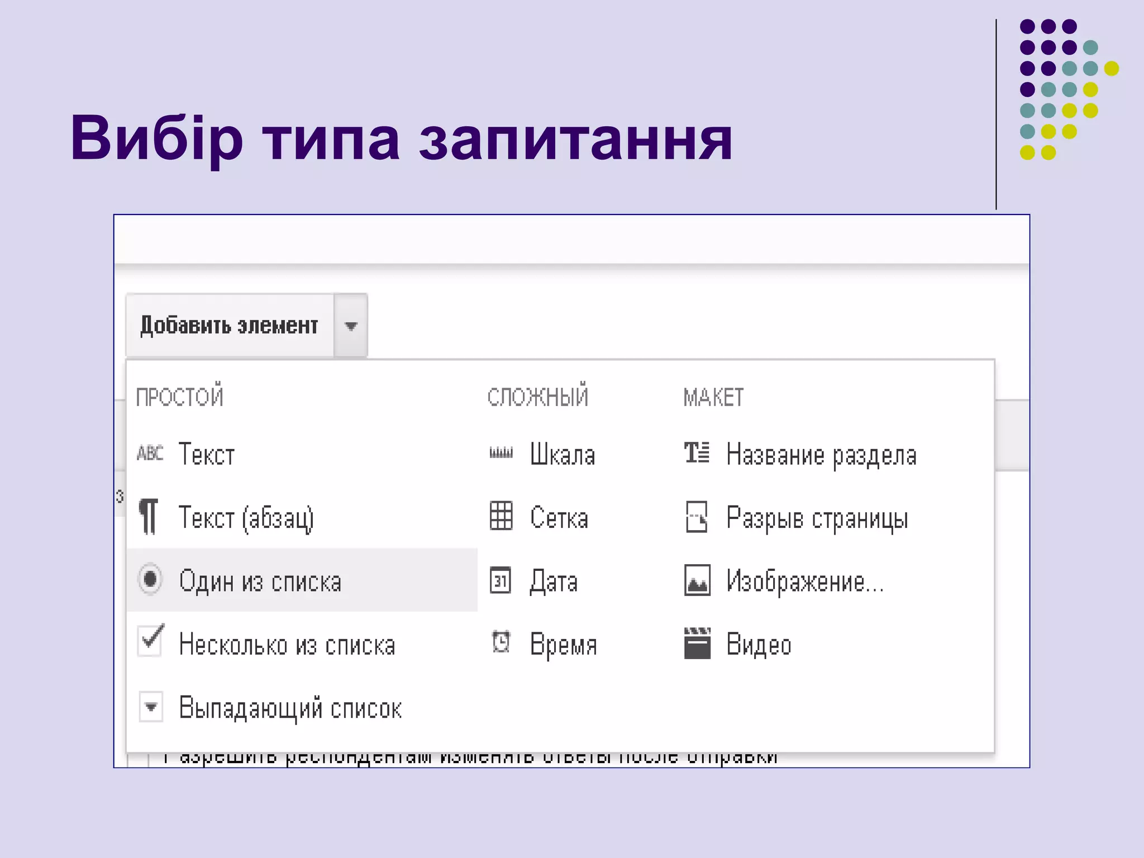1144x858 pixels.
Task: Select the radio icon for Один из списка
Action: 150,579
